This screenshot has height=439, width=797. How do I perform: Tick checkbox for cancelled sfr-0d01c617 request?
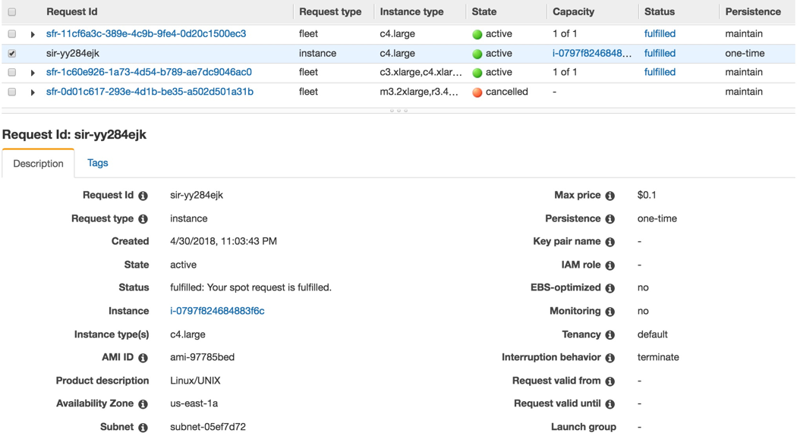point(11,92)
